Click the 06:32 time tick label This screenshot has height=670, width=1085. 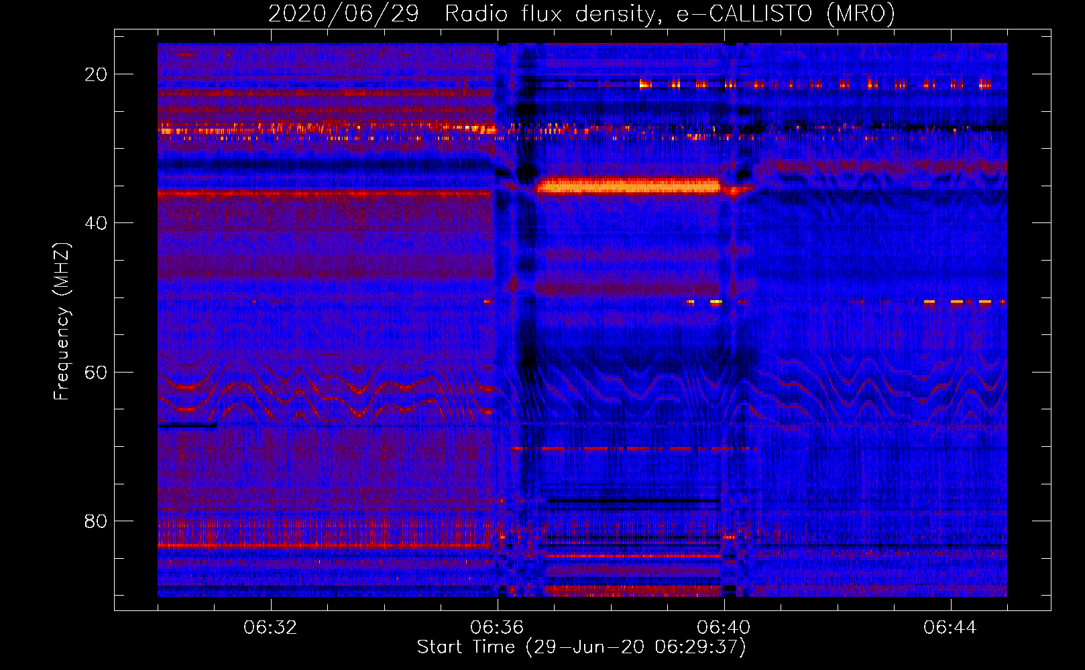point(270,628)
